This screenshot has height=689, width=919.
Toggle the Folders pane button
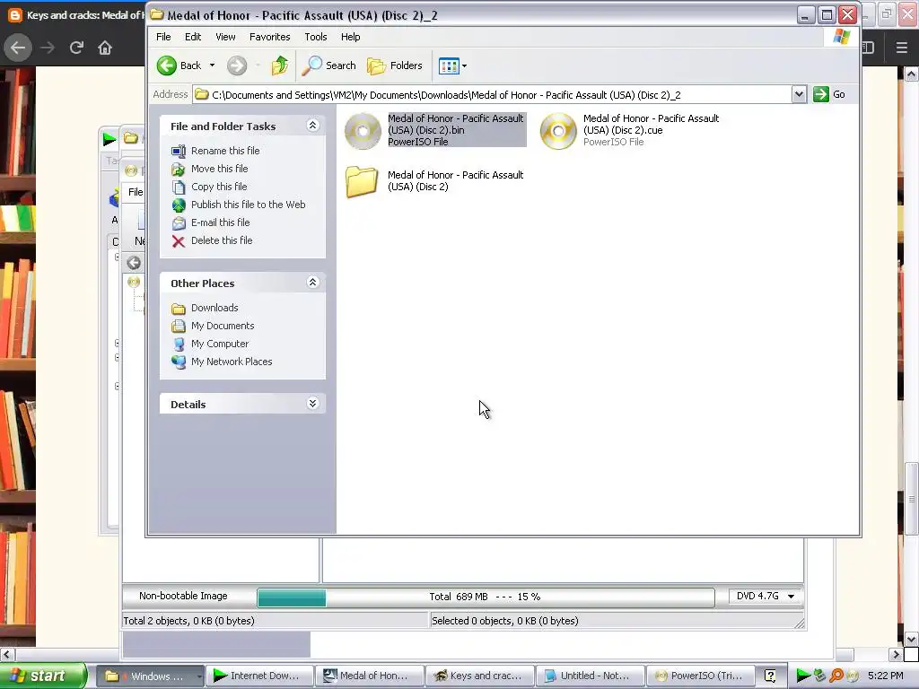tap(395, 65)
